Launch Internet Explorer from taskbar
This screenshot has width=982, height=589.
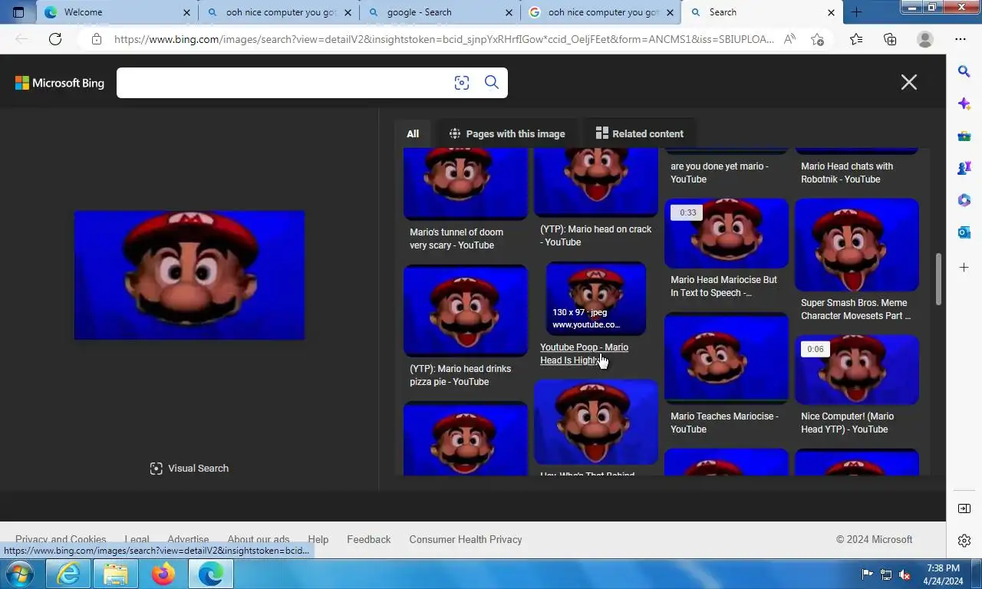click(x=68, y=574)
